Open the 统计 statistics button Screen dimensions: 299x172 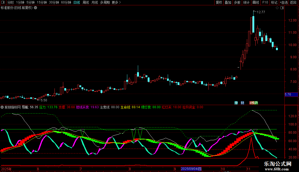[x=246, y=2]
